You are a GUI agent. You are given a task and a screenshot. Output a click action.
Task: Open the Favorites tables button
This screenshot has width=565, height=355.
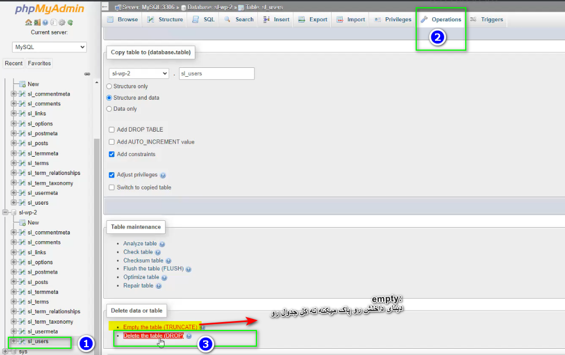[39, 64]
